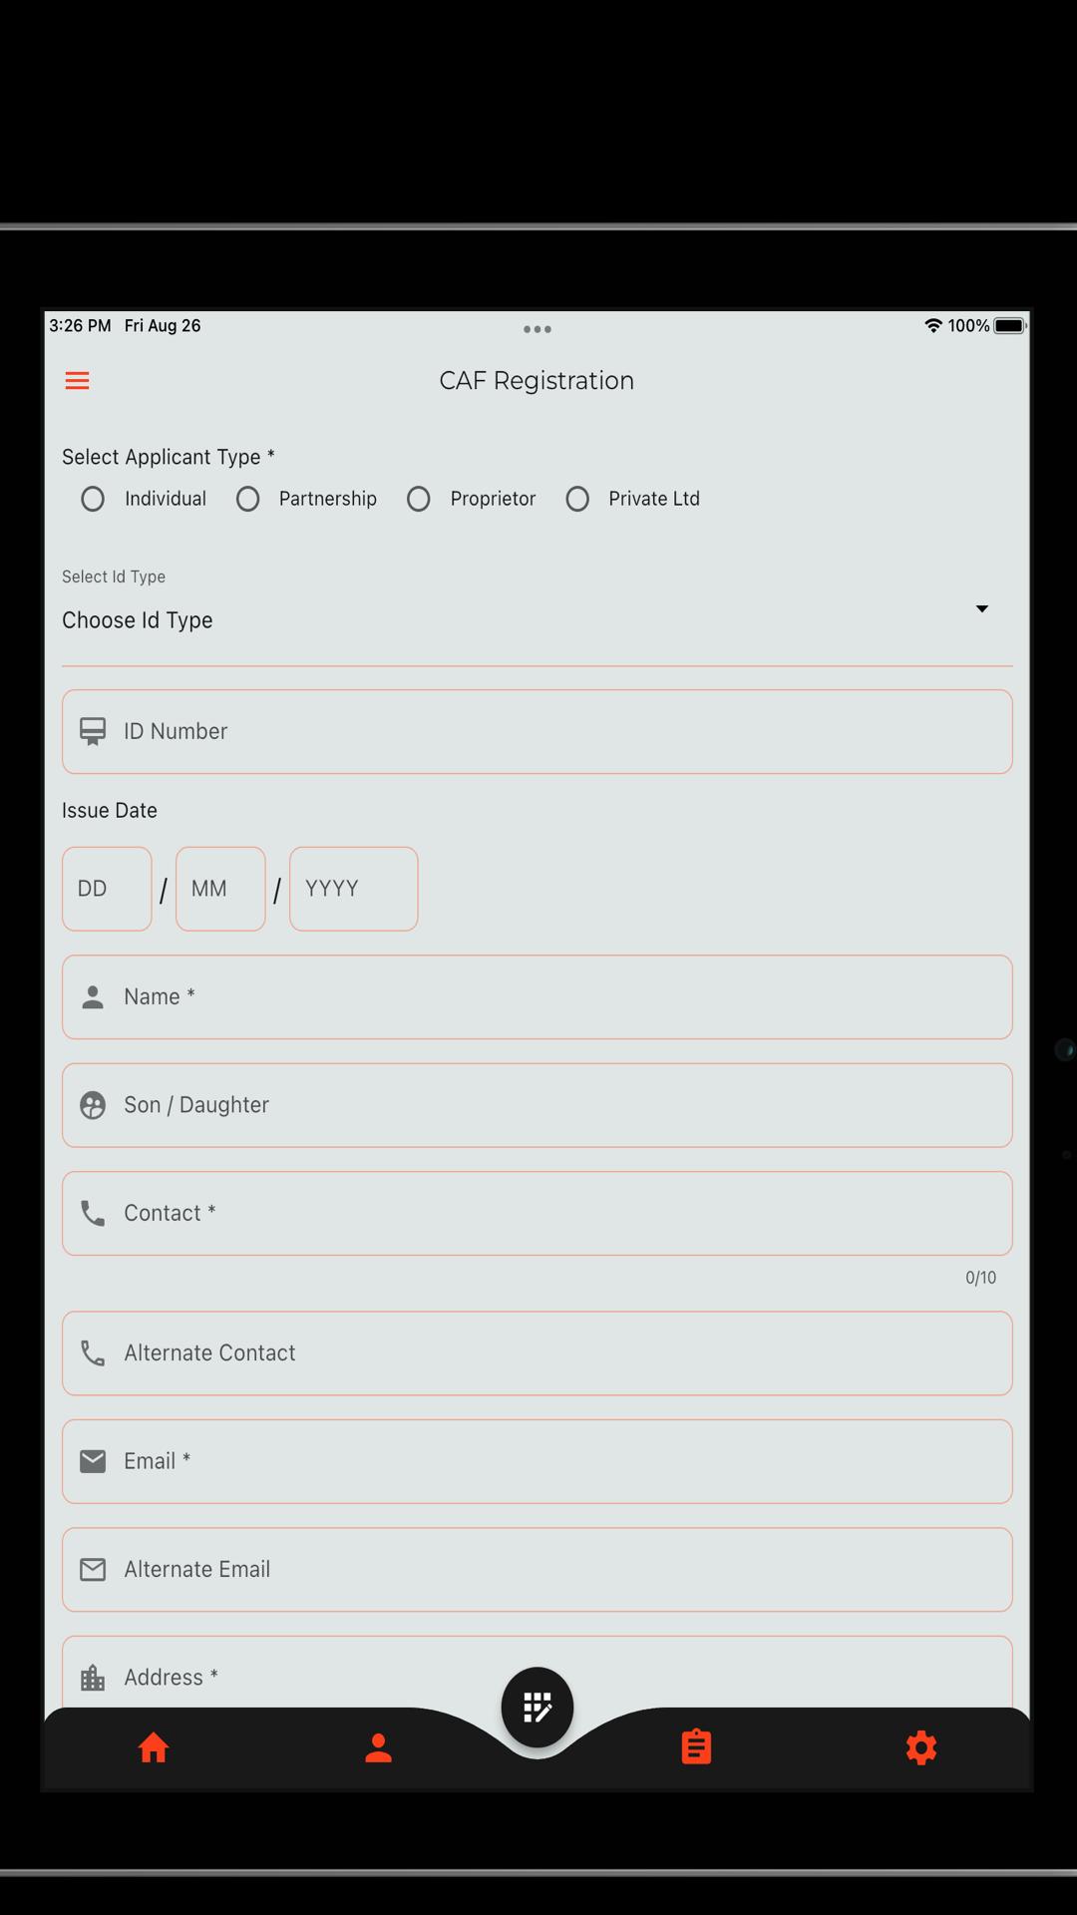Open the Choose Id Type dropdown

coord(537,619)
